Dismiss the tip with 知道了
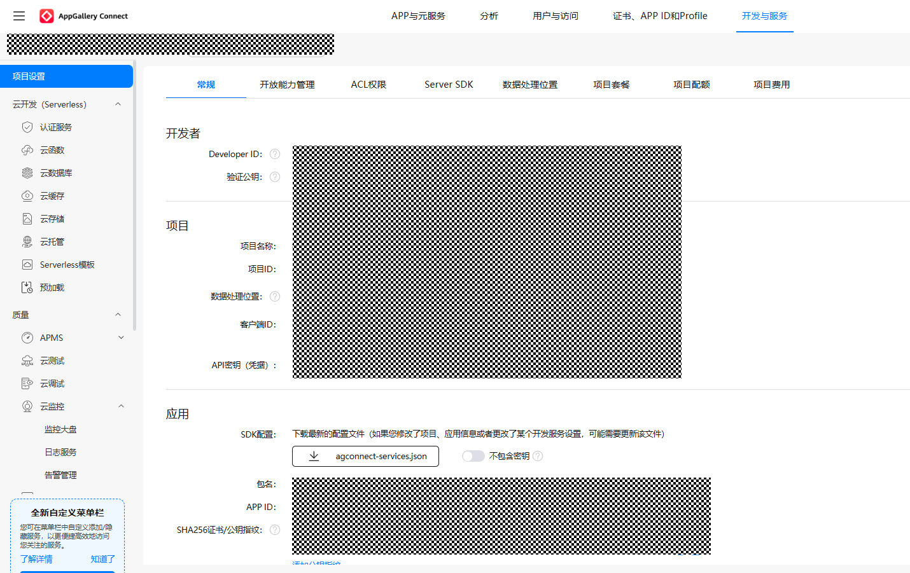 click(102, 559)
